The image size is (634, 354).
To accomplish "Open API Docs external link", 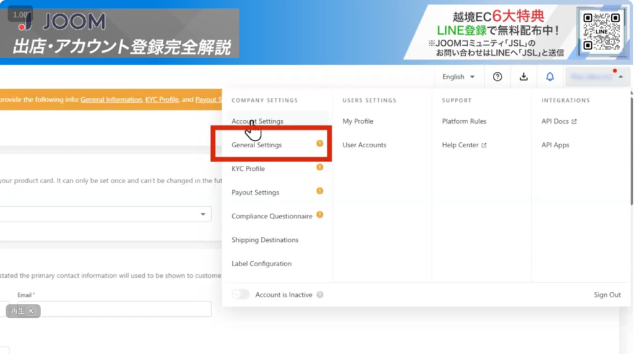I will 558,121.
